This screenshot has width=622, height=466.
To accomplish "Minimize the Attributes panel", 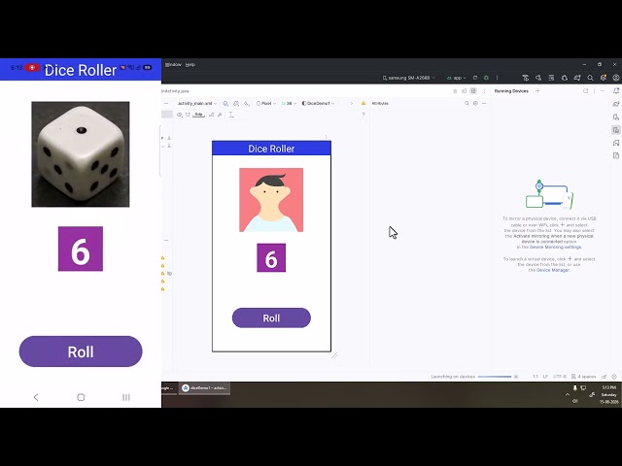I will click(484, 104).
